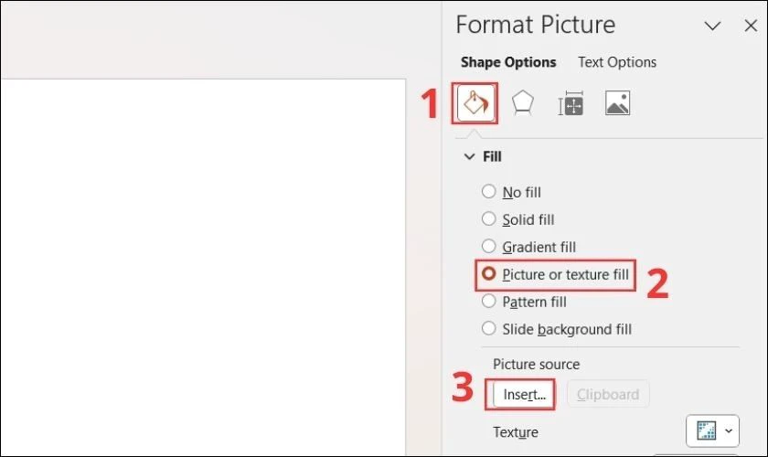Switch to the Text Options tab
The width and height of the screenshot is (768, 457).
(x=617, y=62)
